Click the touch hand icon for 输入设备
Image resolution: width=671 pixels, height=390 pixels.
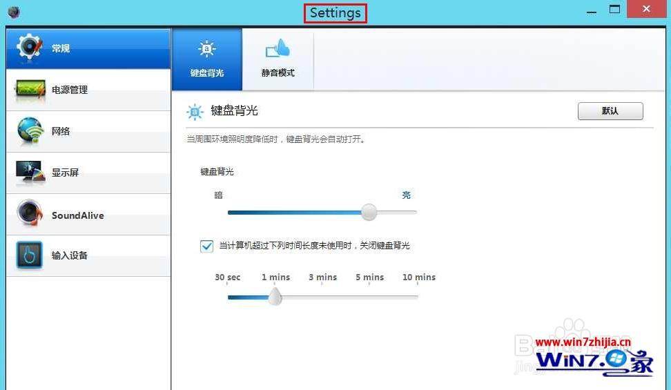coord(29,255)
